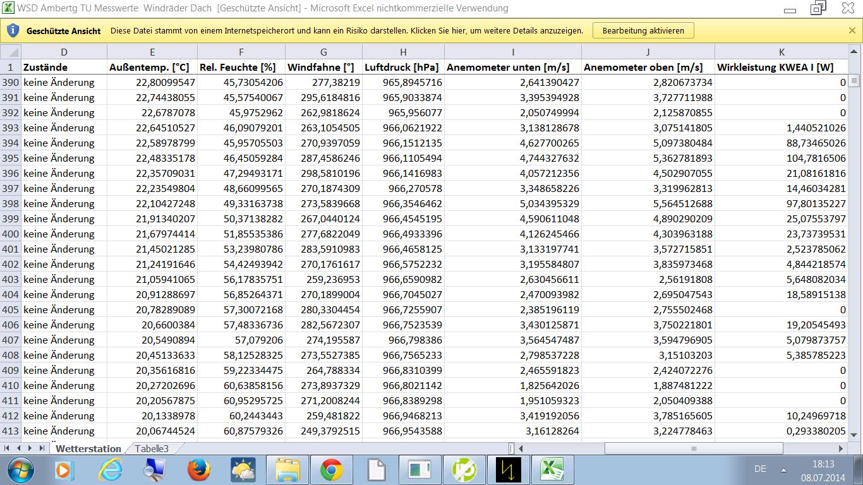863x485 pixels.
Task: Switch to the Tabelle3 sheet tab
Action: 150,448
